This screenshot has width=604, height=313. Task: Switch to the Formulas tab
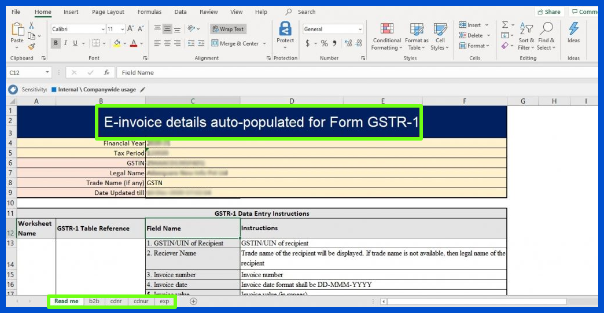click(149, 12)
